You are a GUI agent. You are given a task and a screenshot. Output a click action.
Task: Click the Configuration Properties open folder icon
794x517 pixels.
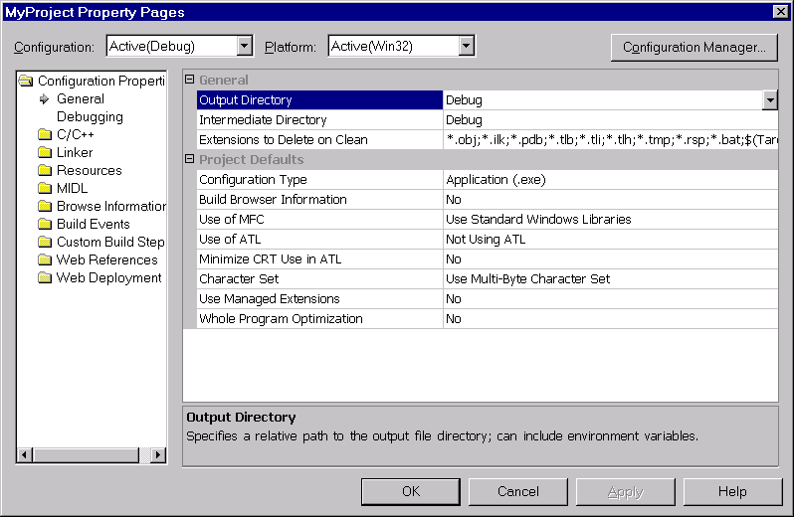(x=27, y=82)
